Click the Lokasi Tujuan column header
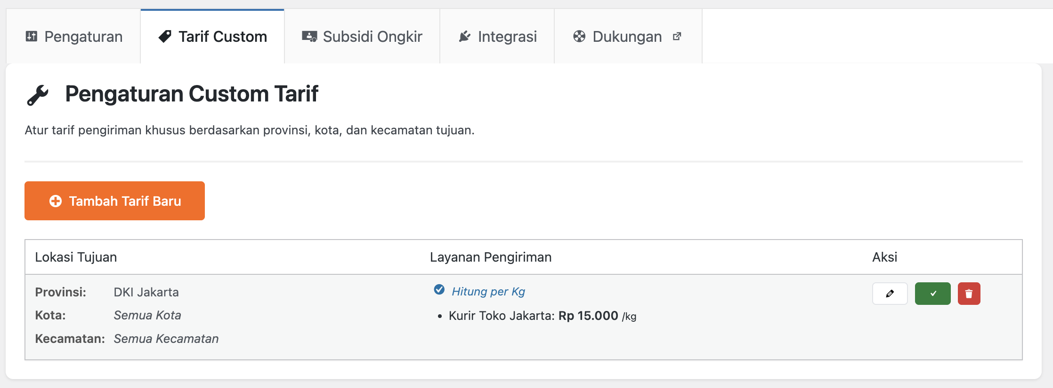Screen dimensions: 1053x388 tap(76, 257)
